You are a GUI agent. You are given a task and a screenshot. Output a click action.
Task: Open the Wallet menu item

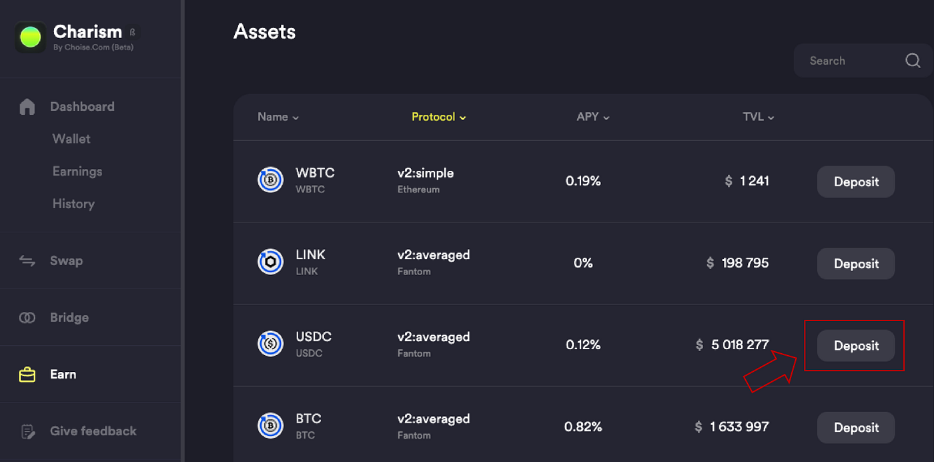[71, 139]
